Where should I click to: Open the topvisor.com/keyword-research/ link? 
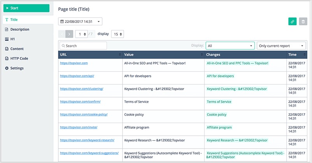click(x=88, y=140)
